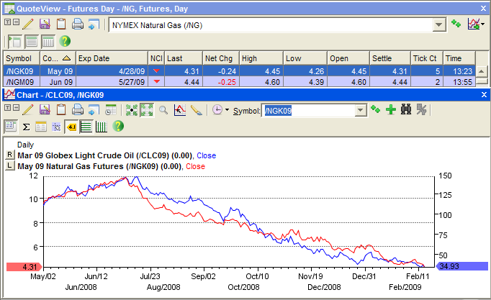The image size is (491, 300).
Task: Click the pencil edit icon in Chart toolbar
Action: coord(28,109)
